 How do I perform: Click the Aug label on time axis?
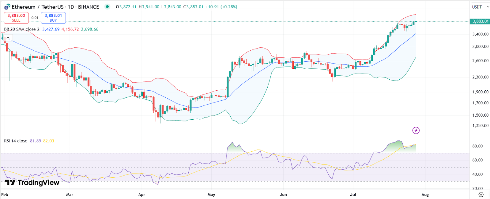click(x=425, y=194)
